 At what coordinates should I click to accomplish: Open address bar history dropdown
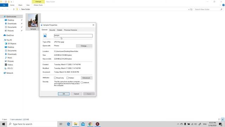coord(189,10)
